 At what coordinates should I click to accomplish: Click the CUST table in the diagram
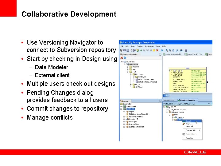coord(188,80)
